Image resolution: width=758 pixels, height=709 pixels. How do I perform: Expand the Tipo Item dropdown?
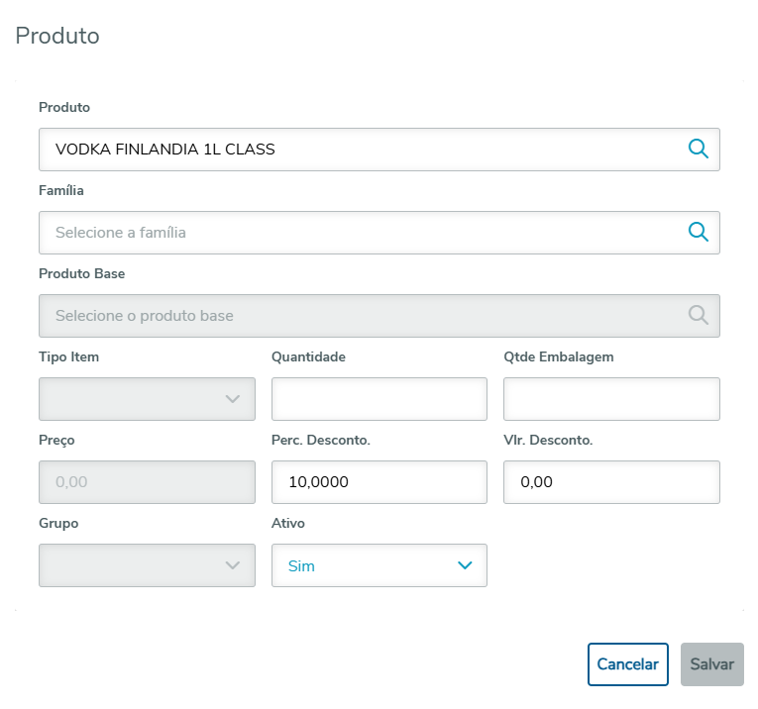click(x=147, y=399)
